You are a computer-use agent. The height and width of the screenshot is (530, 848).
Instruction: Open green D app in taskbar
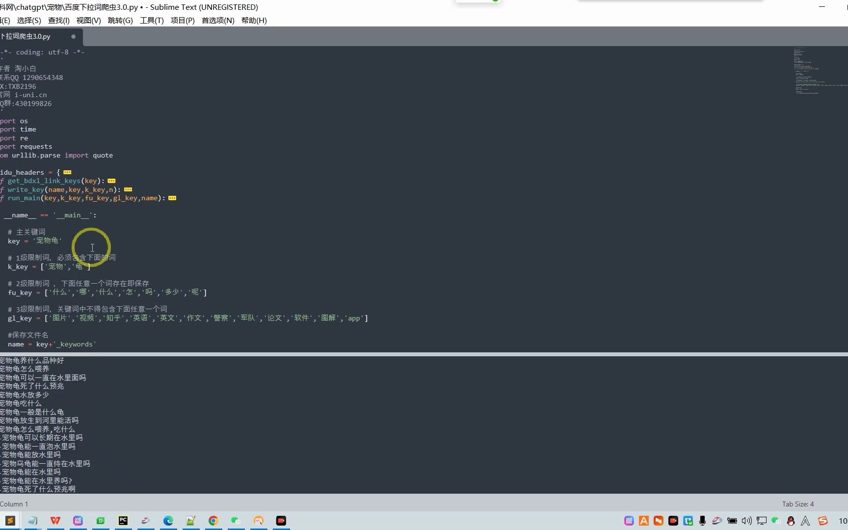tap(101, 521)
